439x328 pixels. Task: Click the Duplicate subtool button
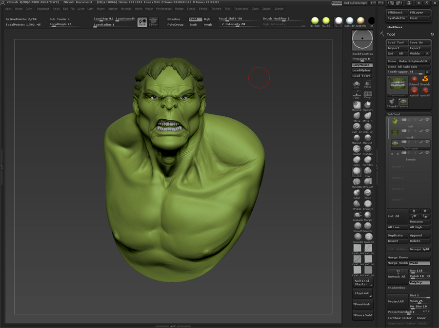[397, 235]
